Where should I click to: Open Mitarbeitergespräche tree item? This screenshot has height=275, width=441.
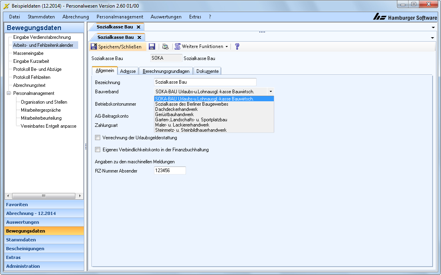click(x=41, y=110)
